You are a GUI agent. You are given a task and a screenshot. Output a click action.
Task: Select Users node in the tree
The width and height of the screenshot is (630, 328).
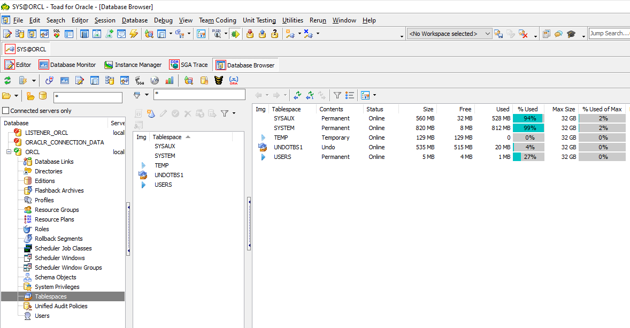coord(42,316)
